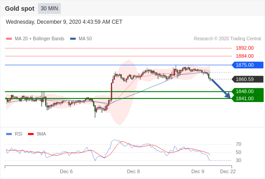Toggle the RSI legend entry

coord(14,134)
